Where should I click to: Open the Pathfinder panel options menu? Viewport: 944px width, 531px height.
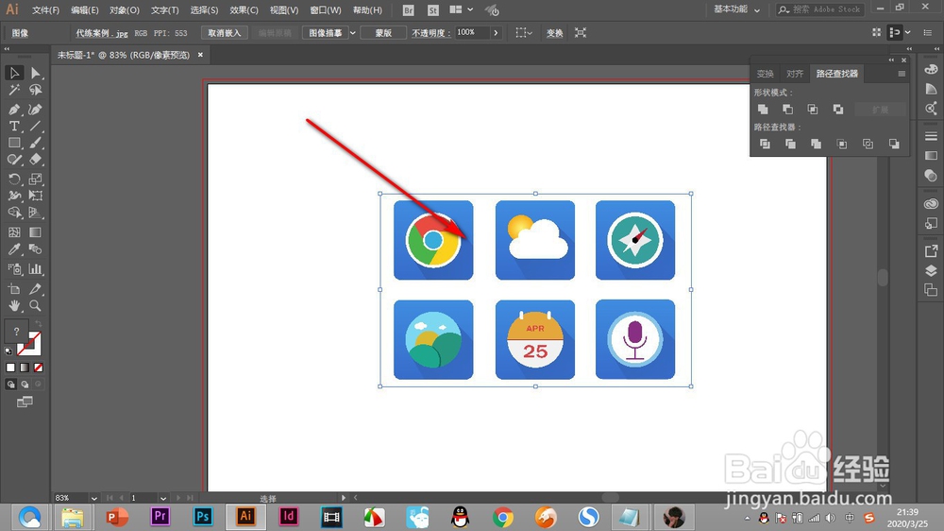902,74
